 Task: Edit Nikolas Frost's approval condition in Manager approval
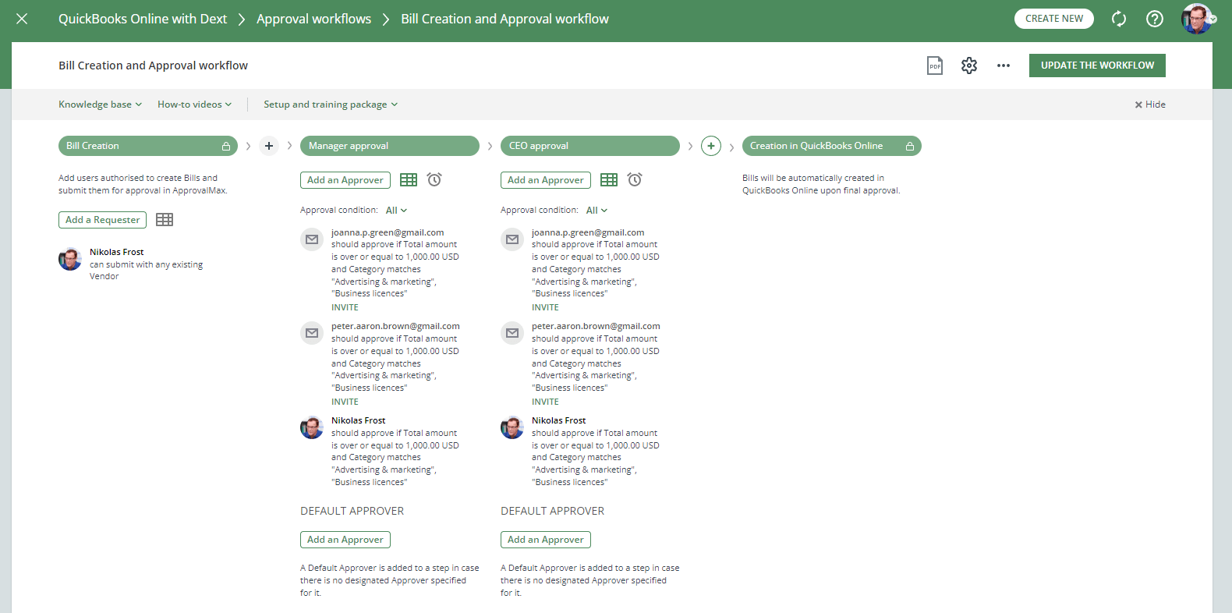coord(395,458)
